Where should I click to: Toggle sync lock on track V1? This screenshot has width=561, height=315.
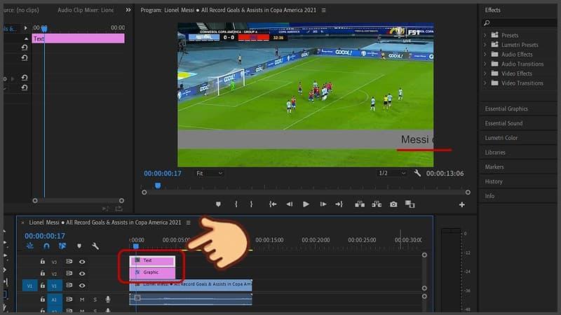pyautogui.click(x=69, y=286)
